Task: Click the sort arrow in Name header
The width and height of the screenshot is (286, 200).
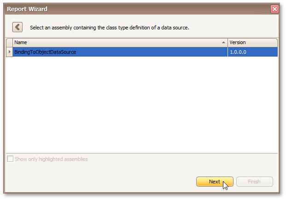Action: click(x=224, y=43)
